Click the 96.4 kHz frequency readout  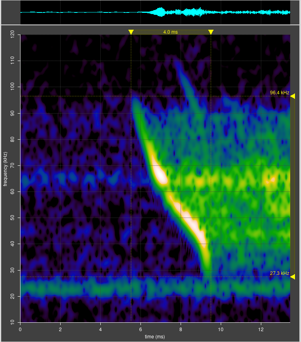point(279,93)
